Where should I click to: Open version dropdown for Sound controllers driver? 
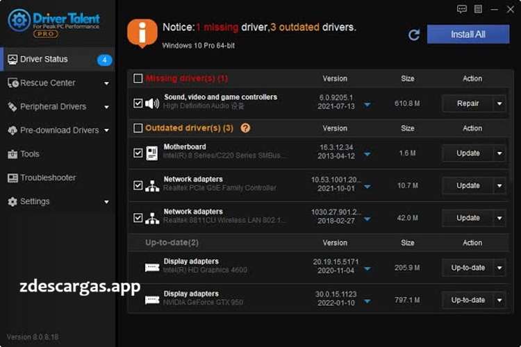(x=367, y=105)
